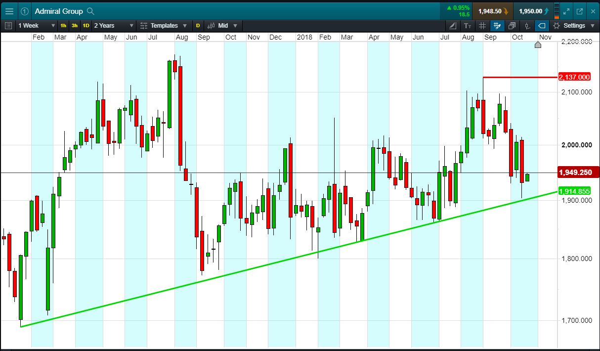Close the Admiral Group chart
This screenshot has height=351, width=600.
pos(593,11)
